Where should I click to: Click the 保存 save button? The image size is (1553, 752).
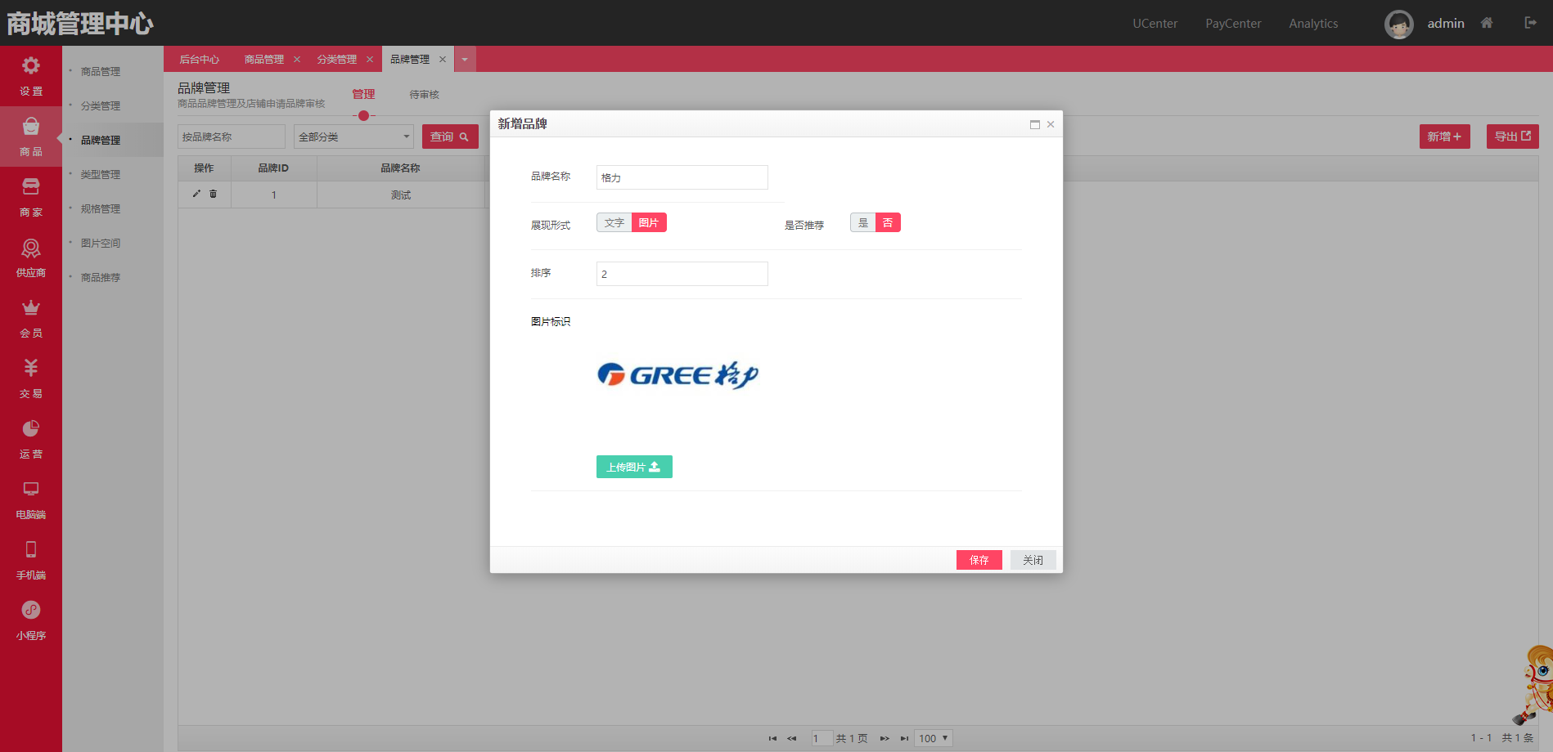click(979, 560)
